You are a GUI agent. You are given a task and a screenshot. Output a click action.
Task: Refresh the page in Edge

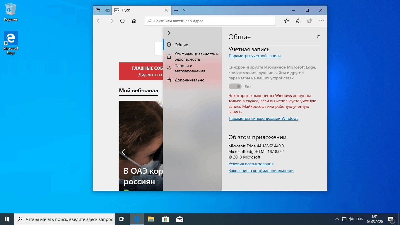click(122, 21)
